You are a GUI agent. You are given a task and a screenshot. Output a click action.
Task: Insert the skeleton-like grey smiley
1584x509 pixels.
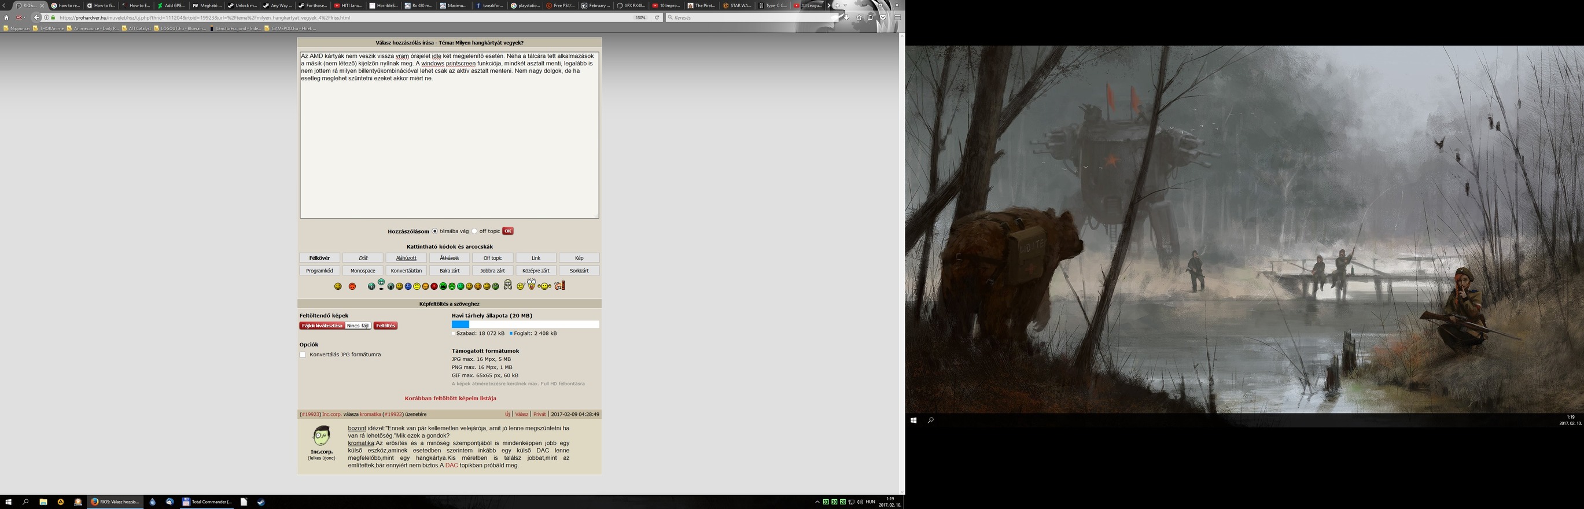coord(508,285)
